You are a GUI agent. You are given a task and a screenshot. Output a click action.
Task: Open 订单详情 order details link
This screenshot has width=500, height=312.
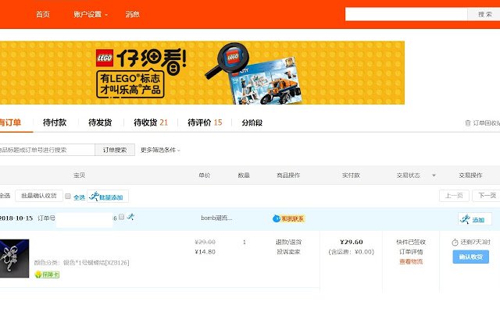(411, 252)
